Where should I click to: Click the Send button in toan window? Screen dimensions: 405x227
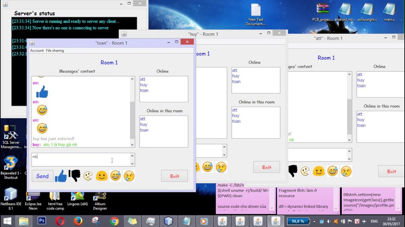coord(42,176)
